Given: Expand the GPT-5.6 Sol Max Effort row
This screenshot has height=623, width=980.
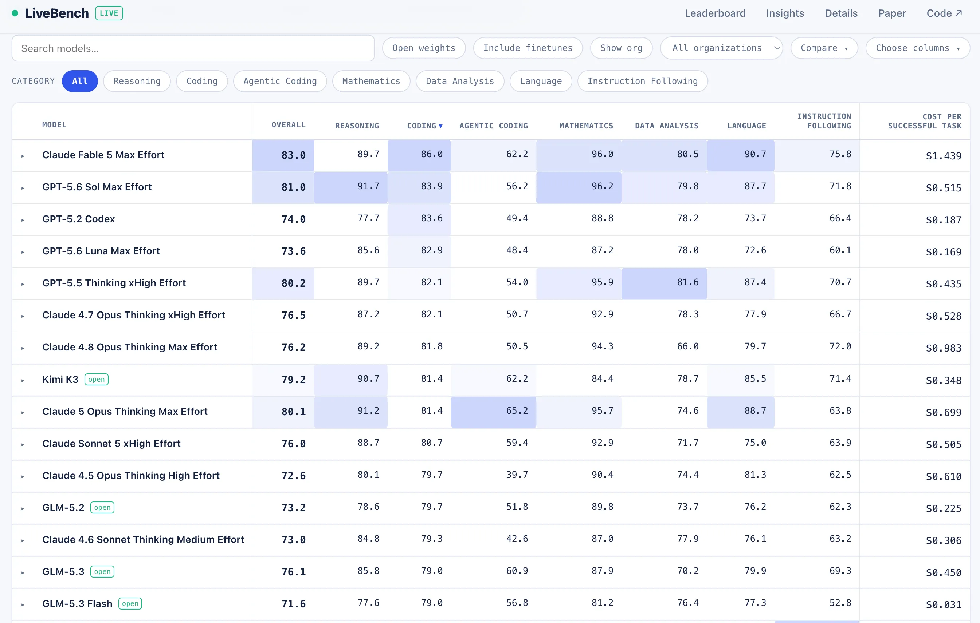Looking at the screenshot, I should point(23,188).
